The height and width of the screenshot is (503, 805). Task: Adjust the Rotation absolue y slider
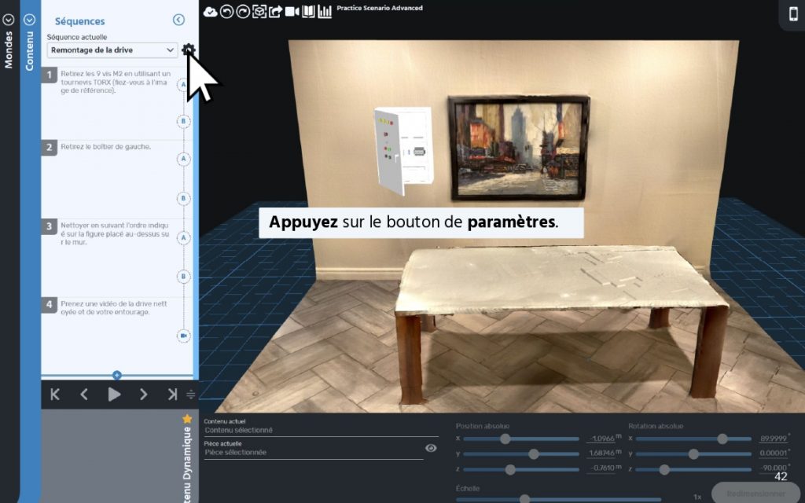coord(693,454)
